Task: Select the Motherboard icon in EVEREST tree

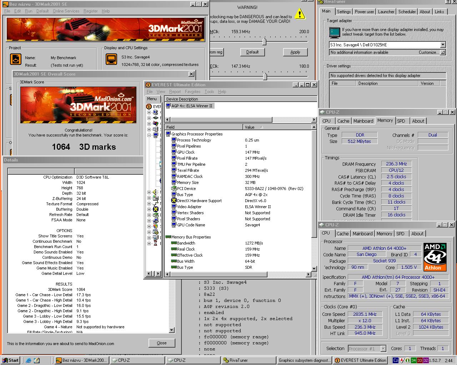Action: tap(156, 118)
